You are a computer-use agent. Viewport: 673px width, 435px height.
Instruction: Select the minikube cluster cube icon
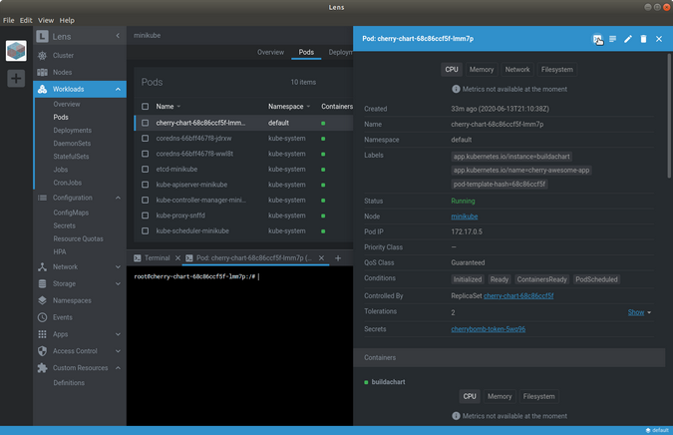(x=16, y=50)
